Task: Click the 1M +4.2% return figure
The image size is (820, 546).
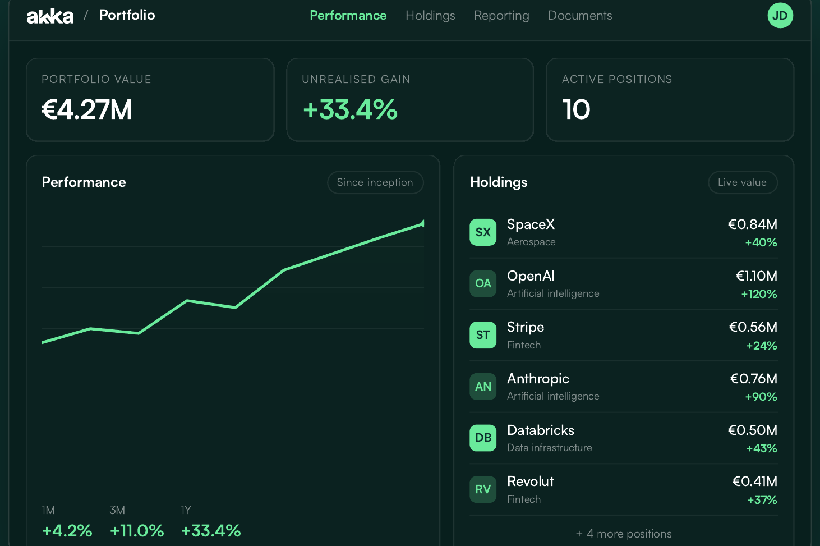Action: point(67,531)
